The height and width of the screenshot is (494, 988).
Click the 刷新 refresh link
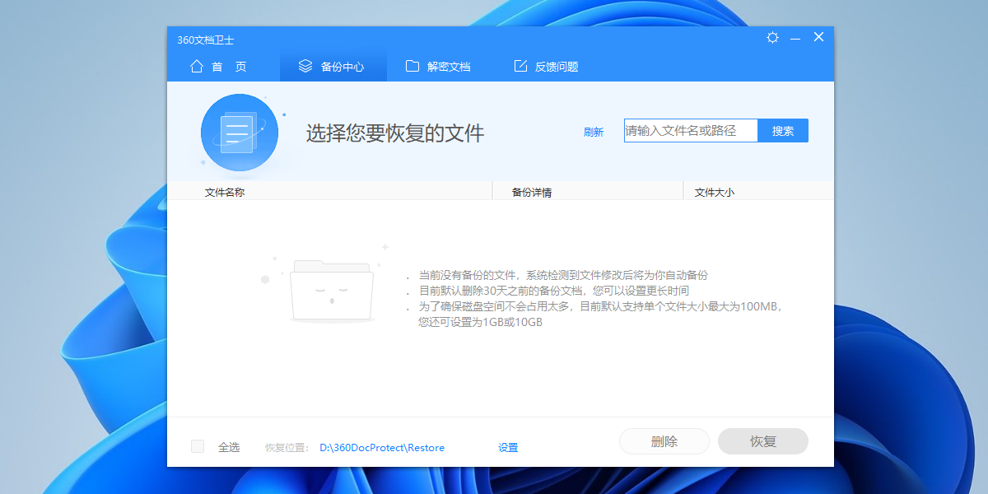(x=594, y=132)
